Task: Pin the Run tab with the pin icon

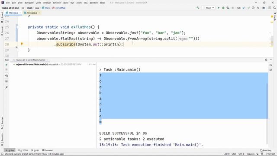Action: 6,88
